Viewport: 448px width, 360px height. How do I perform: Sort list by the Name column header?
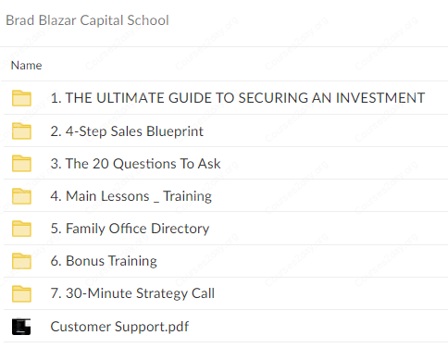click(26, 66)
